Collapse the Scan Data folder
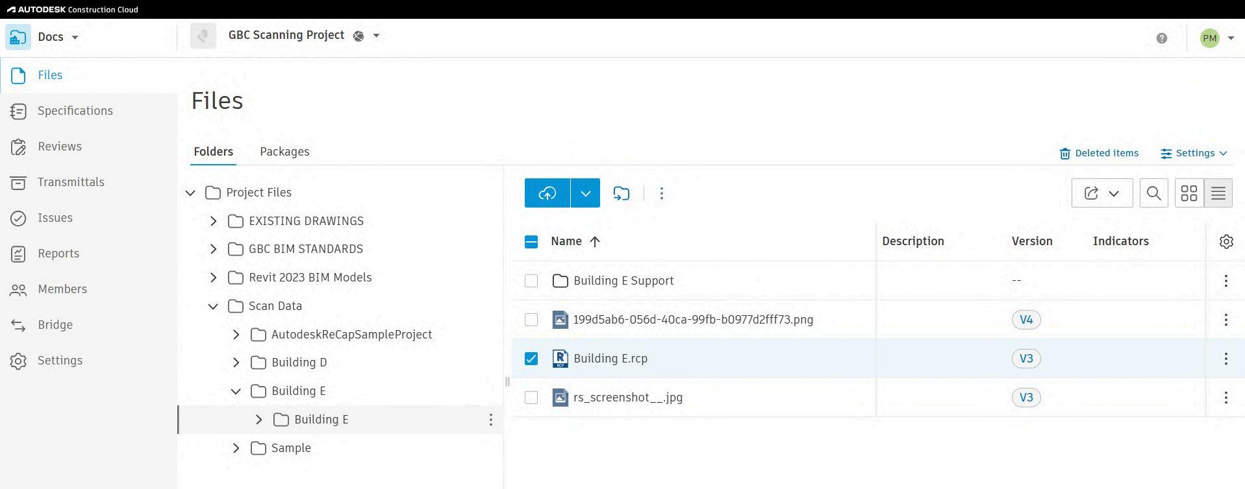1245x489 pixels. (213, 306)
